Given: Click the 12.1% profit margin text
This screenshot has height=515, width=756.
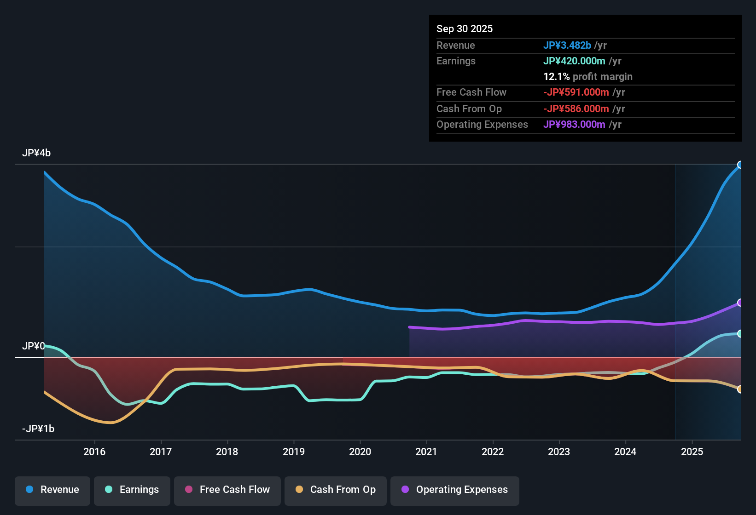Looking at the screenshot, I should 588,77.
